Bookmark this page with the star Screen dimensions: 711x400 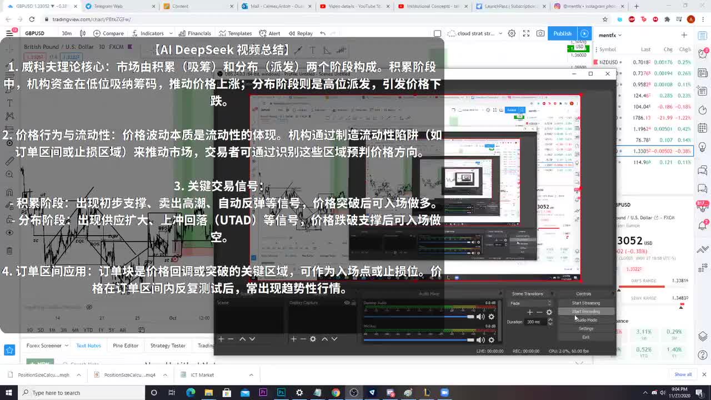click(x=605, y=19)
